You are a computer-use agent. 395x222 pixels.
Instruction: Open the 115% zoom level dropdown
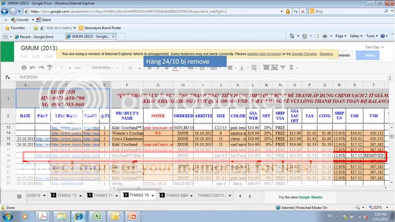pyautogui.click(x=387, y=207)
